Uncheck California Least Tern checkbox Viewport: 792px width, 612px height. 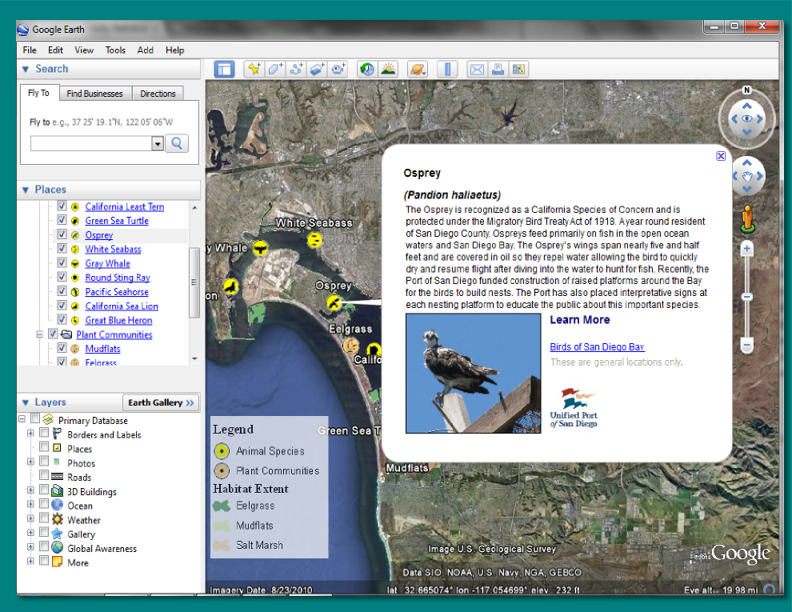point(62,206)
